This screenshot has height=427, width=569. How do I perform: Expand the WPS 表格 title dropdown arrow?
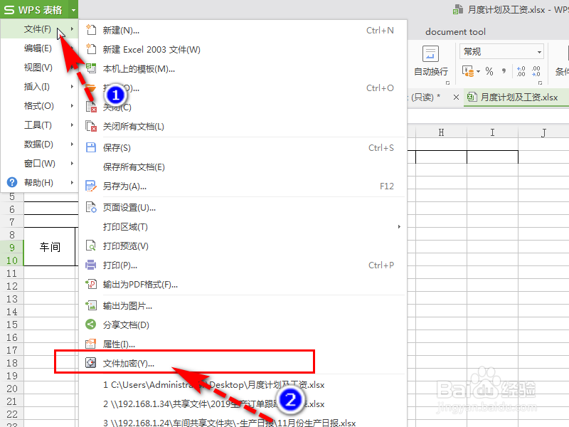pyautogui.click(x=73, y=10)
